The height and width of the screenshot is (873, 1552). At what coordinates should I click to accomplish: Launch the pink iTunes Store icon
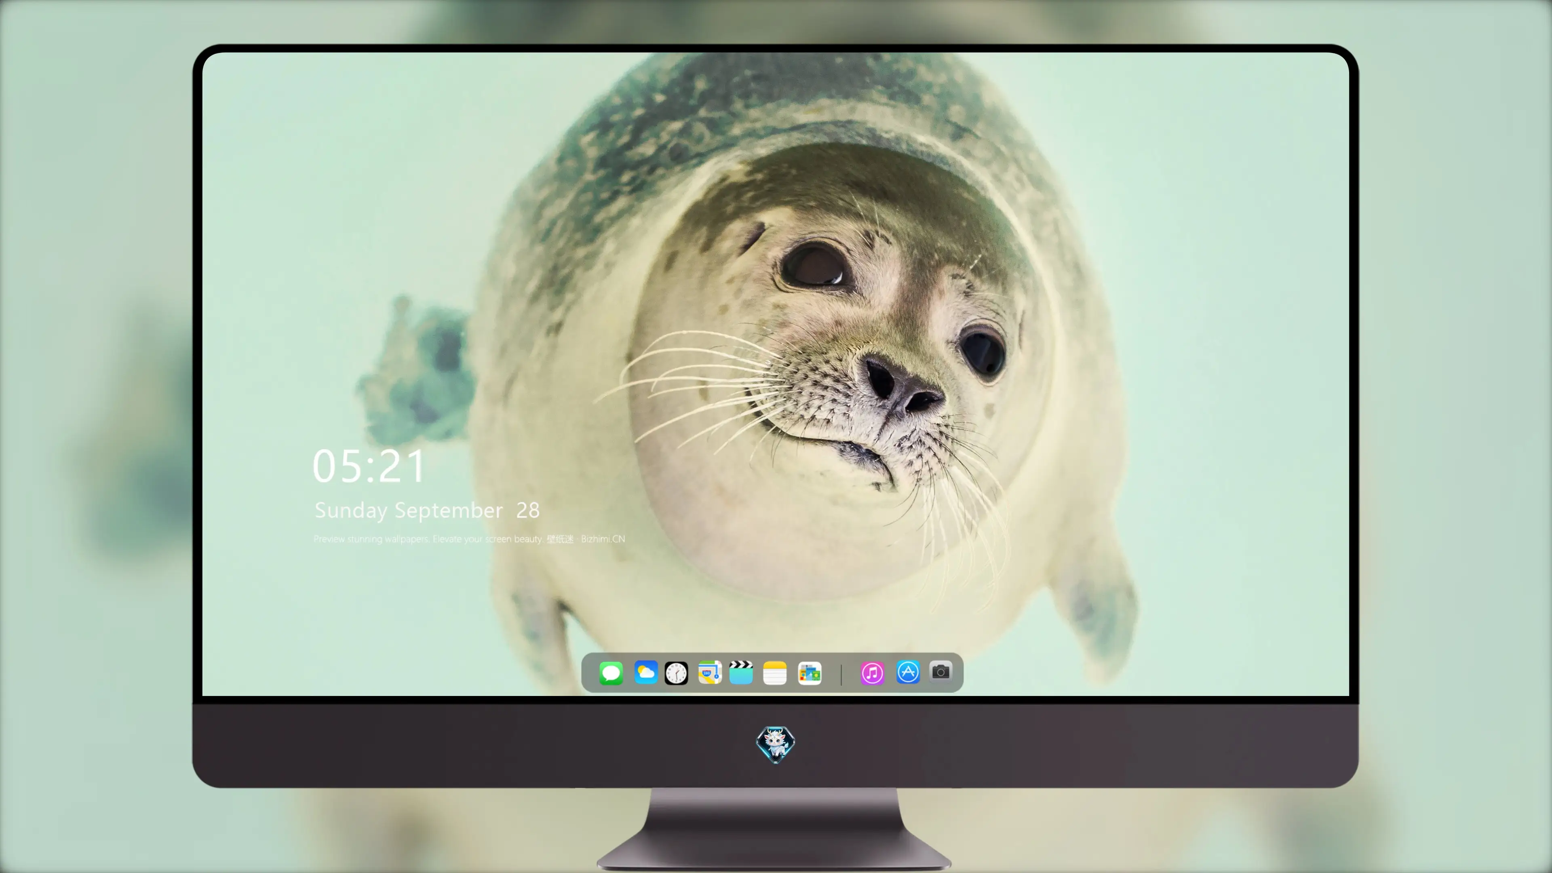pos(873,673)
